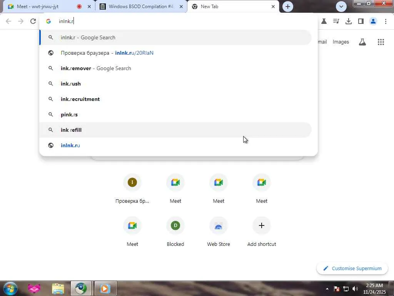The width and height of the screenshot is (394, 296).
Task: Open the Проверка бр... shortcut tile
Action: (132, 188)
